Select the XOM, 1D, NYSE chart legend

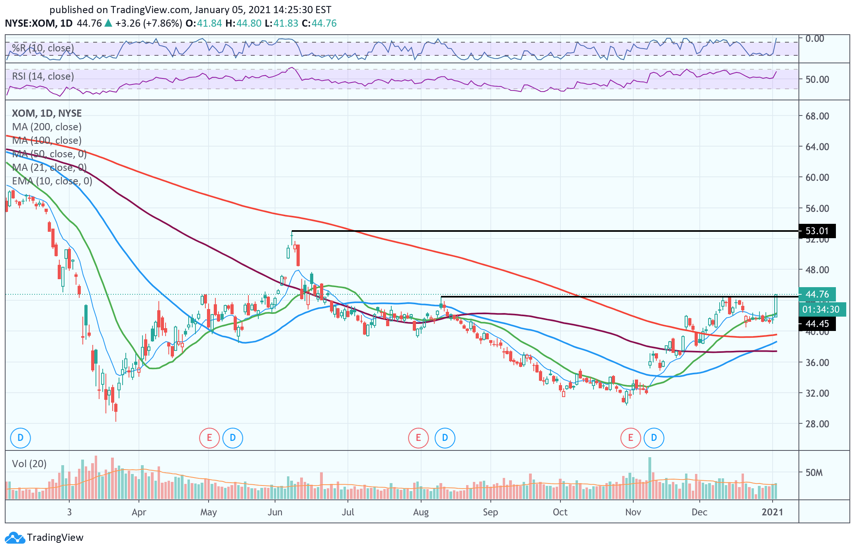coord(47,113)
